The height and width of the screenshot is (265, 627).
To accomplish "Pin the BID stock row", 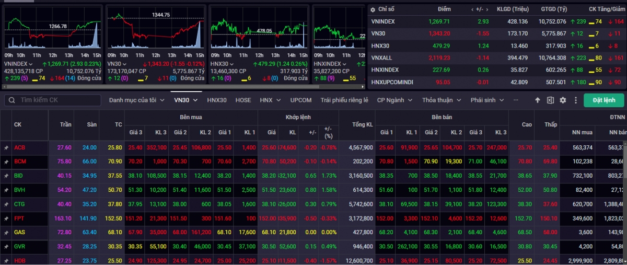I will point(6,176).
